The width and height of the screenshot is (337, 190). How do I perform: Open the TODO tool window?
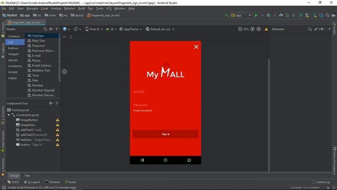tap(13, 182)
